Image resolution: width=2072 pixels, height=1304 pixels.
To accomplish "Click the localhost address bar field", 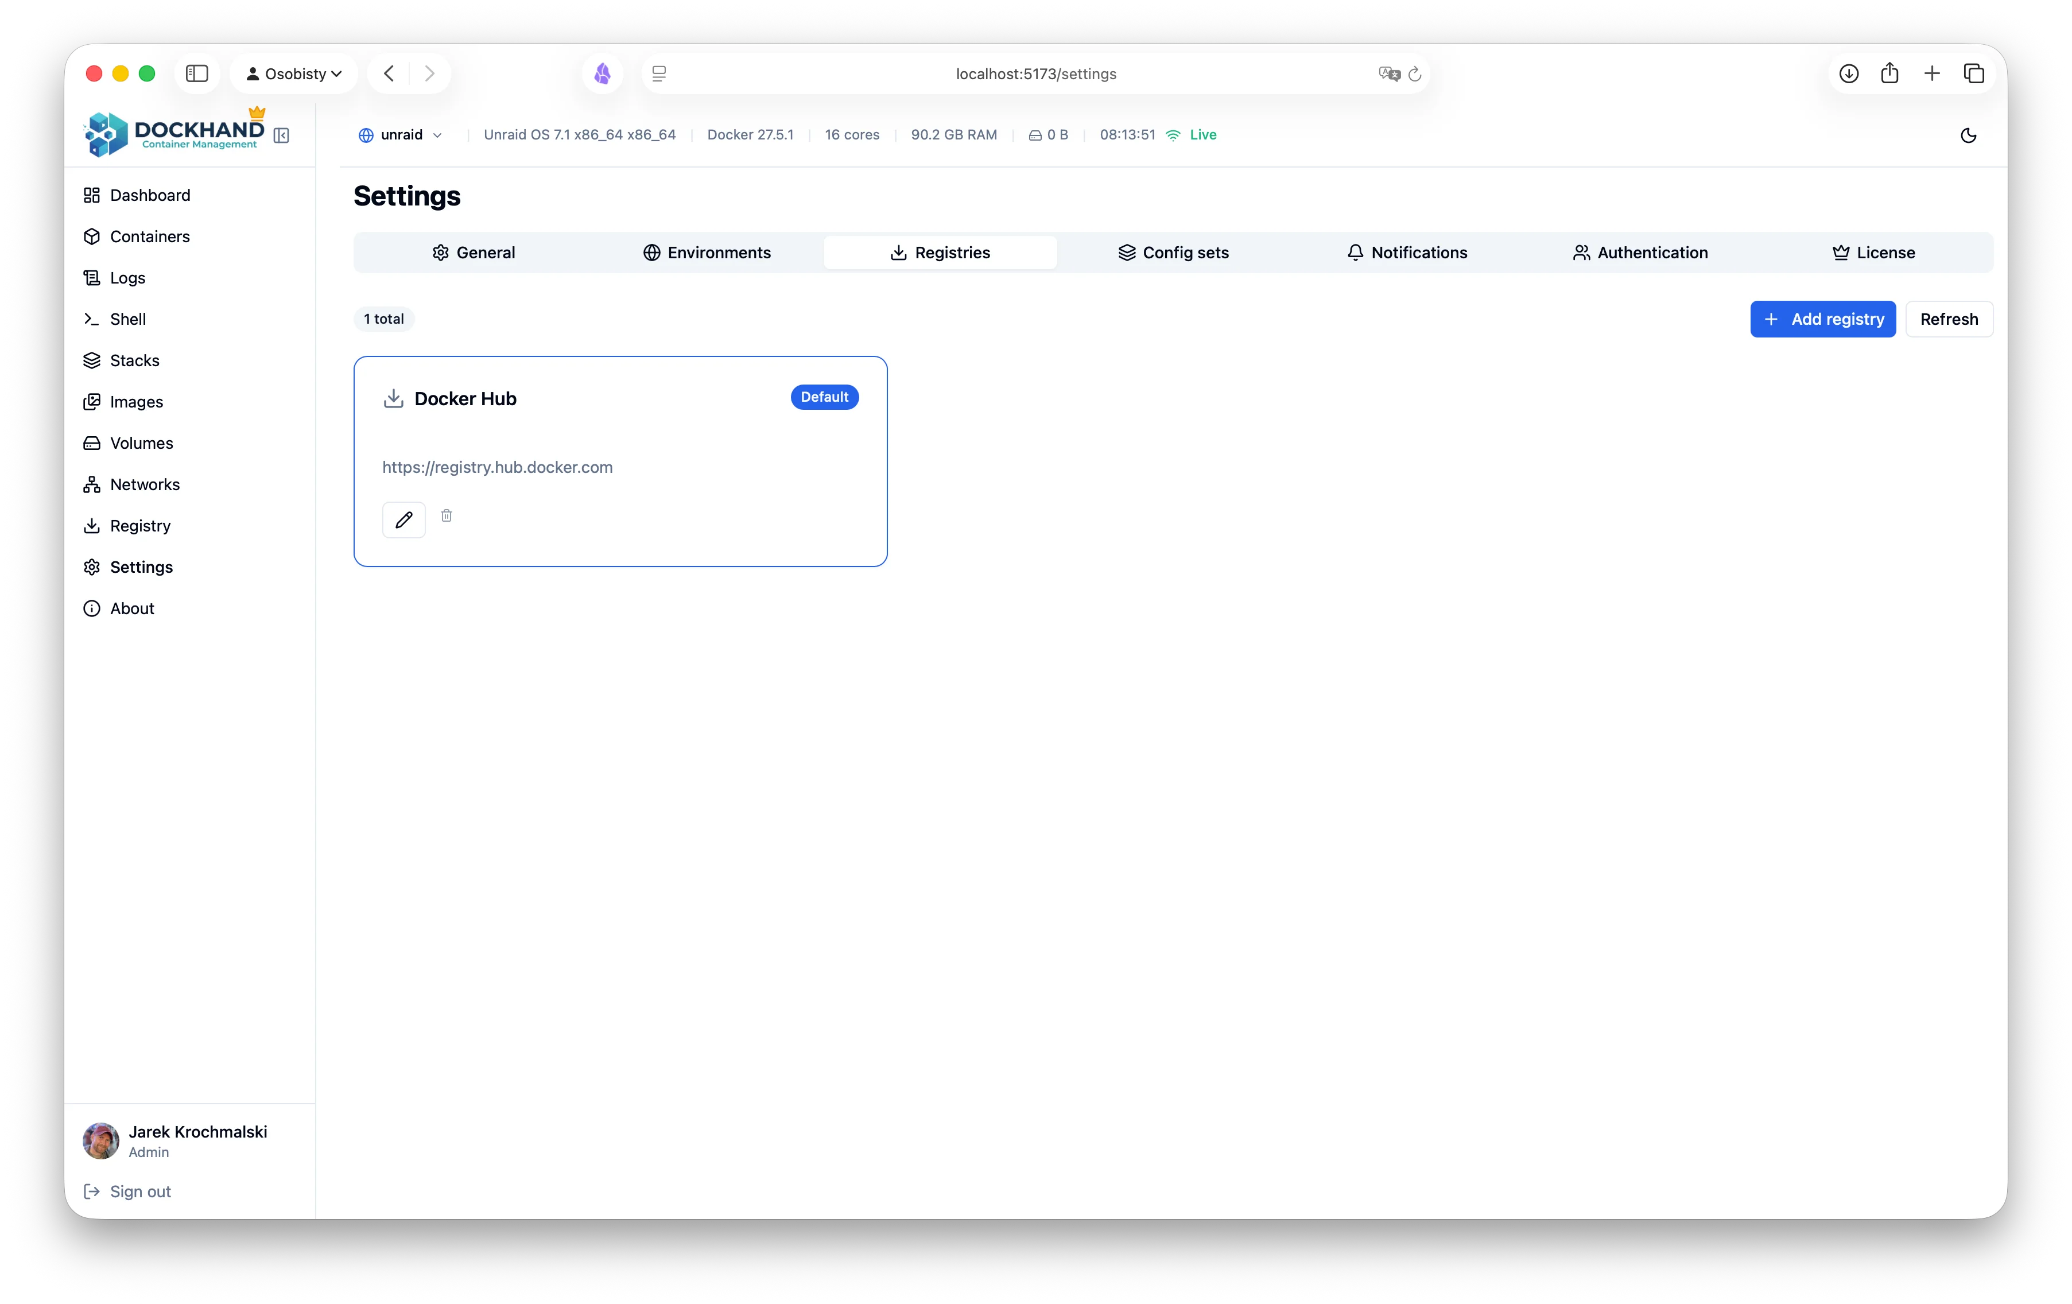I will (x=1035, y=74).
